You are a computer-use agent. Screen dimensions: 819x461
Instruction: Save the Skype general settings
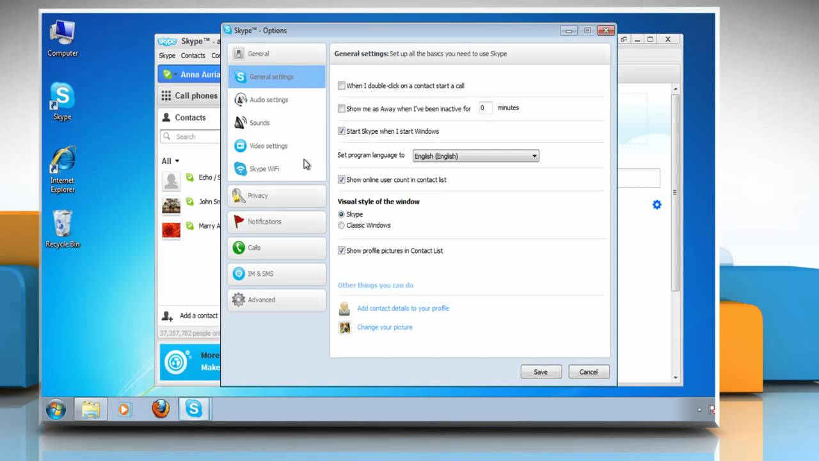(541, 371)
